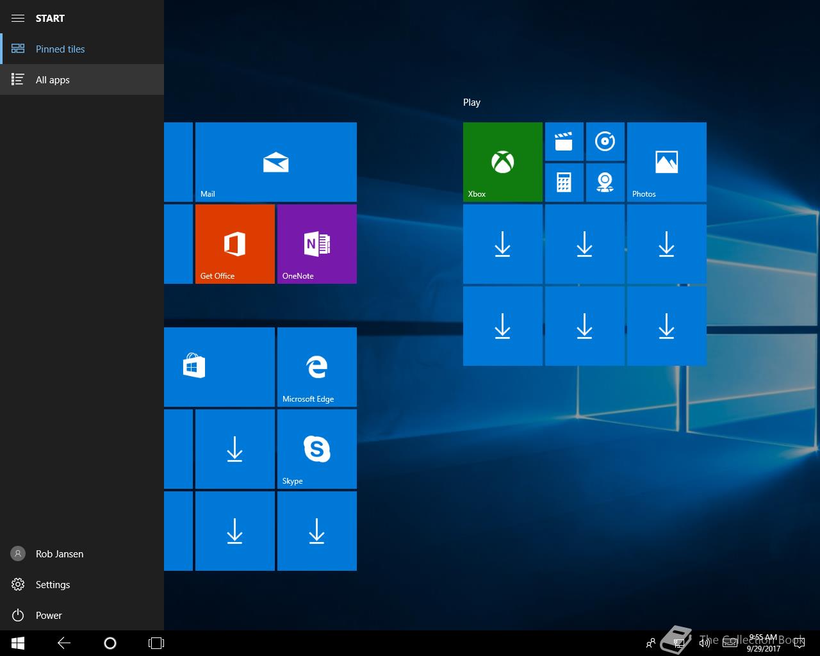Open the Skype tile

point(317,449)
